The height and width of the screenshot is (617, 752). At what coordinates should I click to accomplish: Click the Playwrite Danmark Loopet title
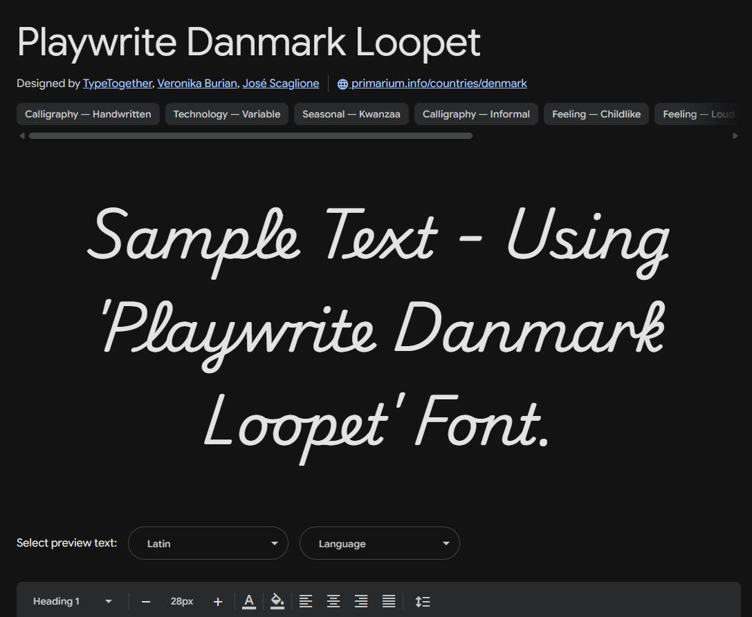249,42
